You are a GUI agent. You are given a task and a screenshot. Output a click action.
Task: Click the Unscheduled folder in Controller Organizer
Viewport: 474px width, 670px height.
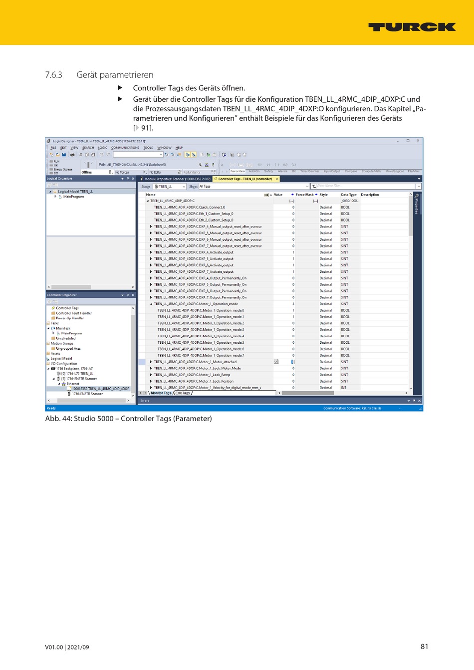click(63, 338)
